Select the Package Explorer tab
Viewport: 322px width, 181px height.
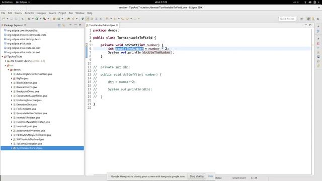click(x=14, y=25)
